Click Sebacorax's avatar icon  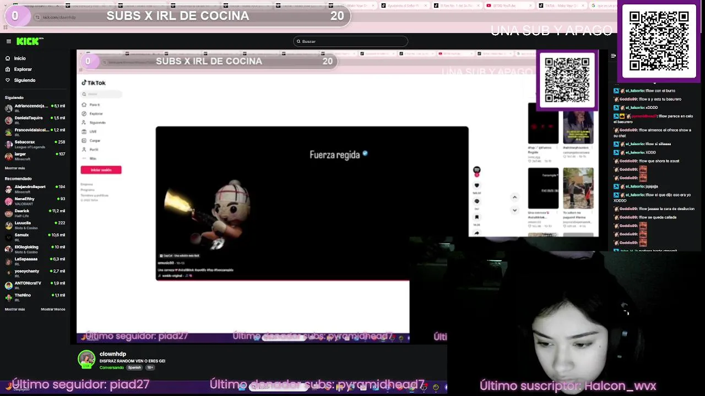coord(9,144)
